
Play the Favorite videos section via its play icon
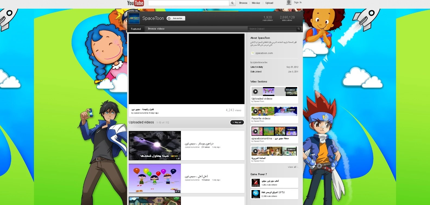(x=255, y=111)
